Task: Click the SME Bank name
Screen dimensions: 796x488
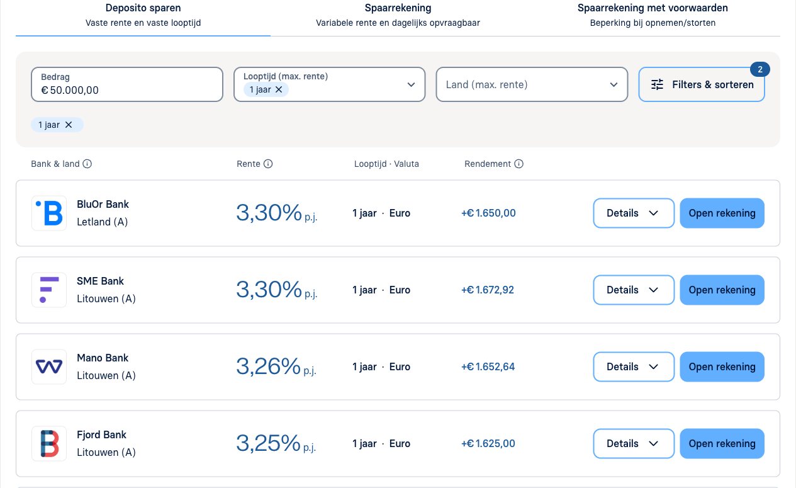Action: tap(101, 281)
